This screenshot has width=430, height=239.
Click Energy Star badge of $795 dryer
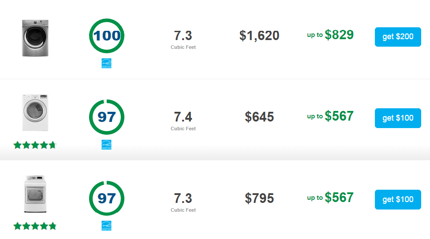point(106,226)
